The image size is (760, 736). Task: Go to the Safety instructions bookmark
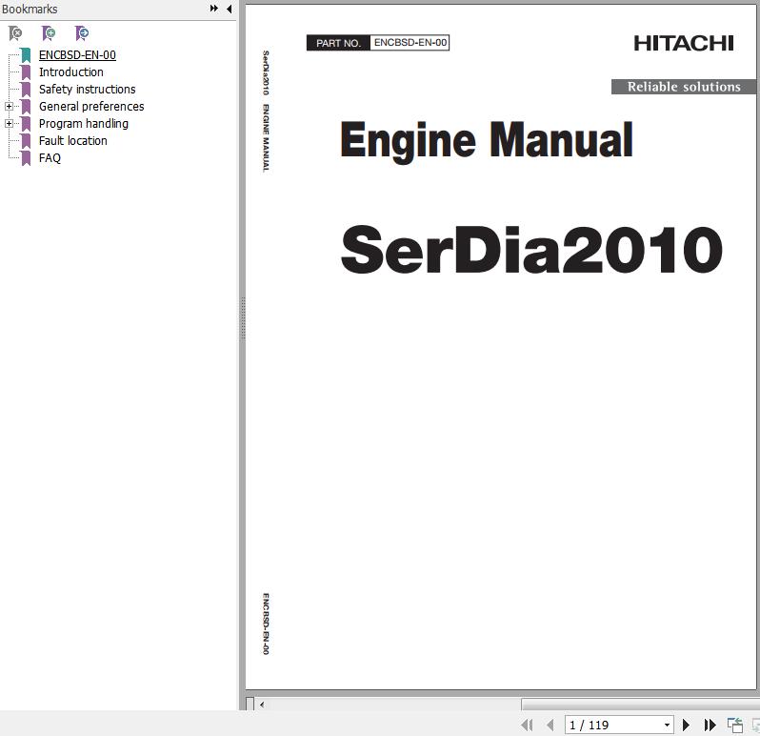87,90
